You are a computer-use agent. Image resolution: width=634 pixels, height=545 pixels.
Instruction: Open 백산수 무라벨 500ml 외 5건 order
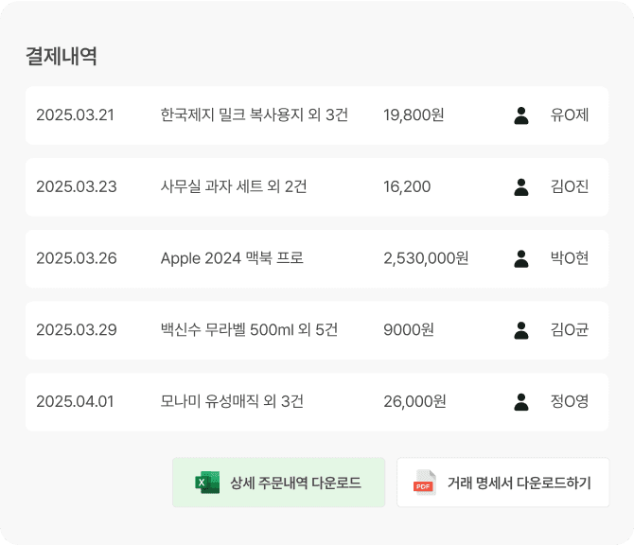pos(249,330)
